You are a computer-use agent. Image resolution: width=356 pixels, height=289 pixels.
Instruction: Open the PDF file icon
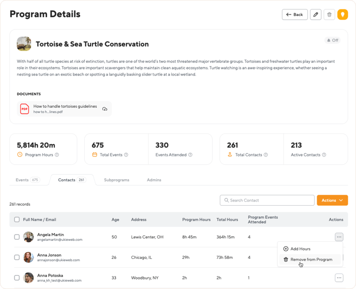(x=24, y=109)
